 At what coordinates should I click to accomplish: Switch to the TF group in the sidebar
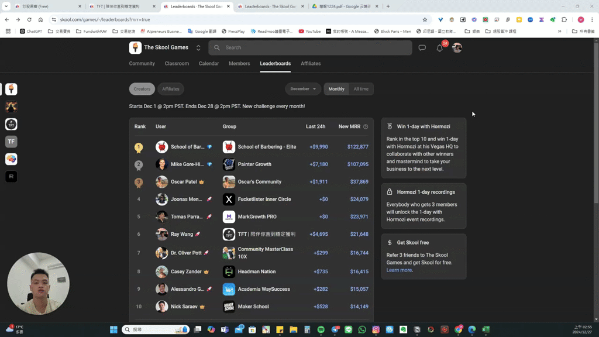pyautogui.click(x=11, y=142)
